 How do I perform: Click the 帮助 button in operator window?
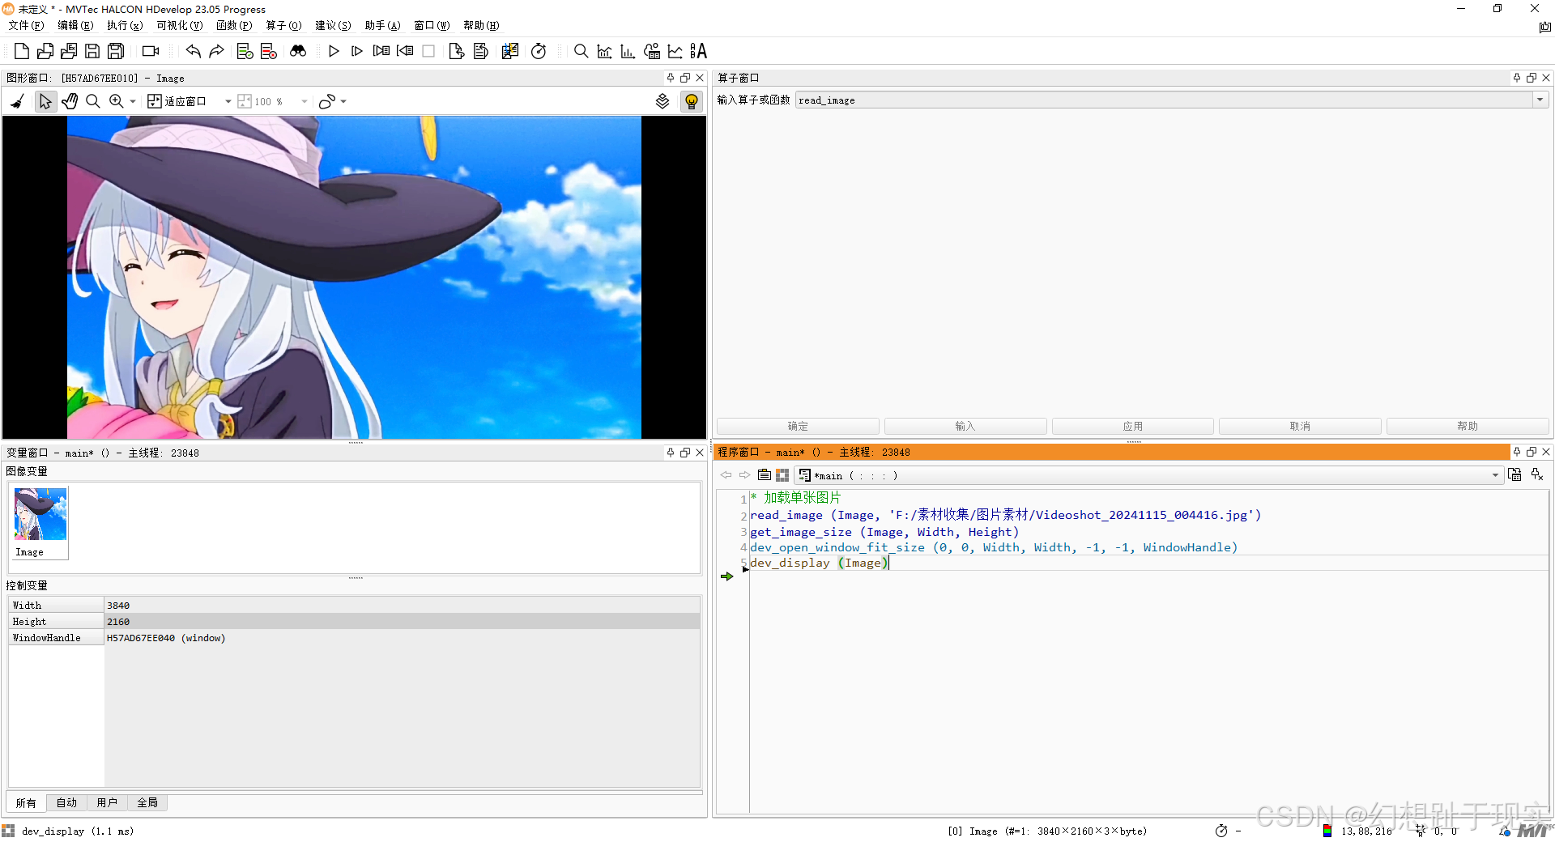click(x=1468, y=427)
